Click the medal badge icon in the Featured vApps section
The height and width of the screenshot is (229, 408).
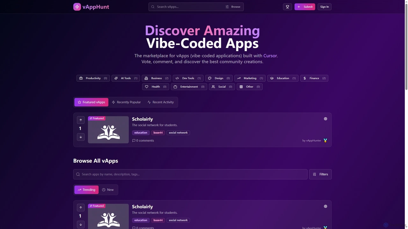tap(325, 141)
